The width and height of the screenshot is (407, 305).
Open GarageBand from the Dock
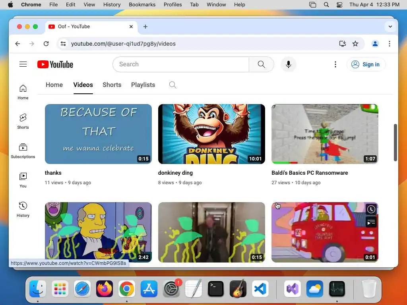coord(238,289)
